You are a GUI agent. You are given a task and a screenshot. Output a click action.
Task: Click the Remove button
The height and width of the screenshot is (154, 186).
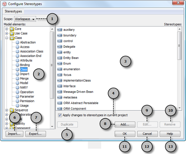(x=170, y=125)
